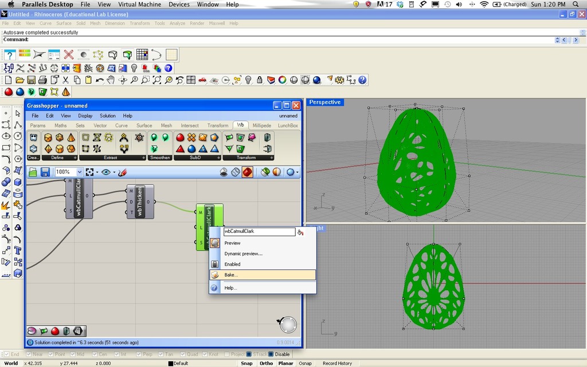The image size is (587, 367).
Task: Click the Record History button
Action: (337, 363)
